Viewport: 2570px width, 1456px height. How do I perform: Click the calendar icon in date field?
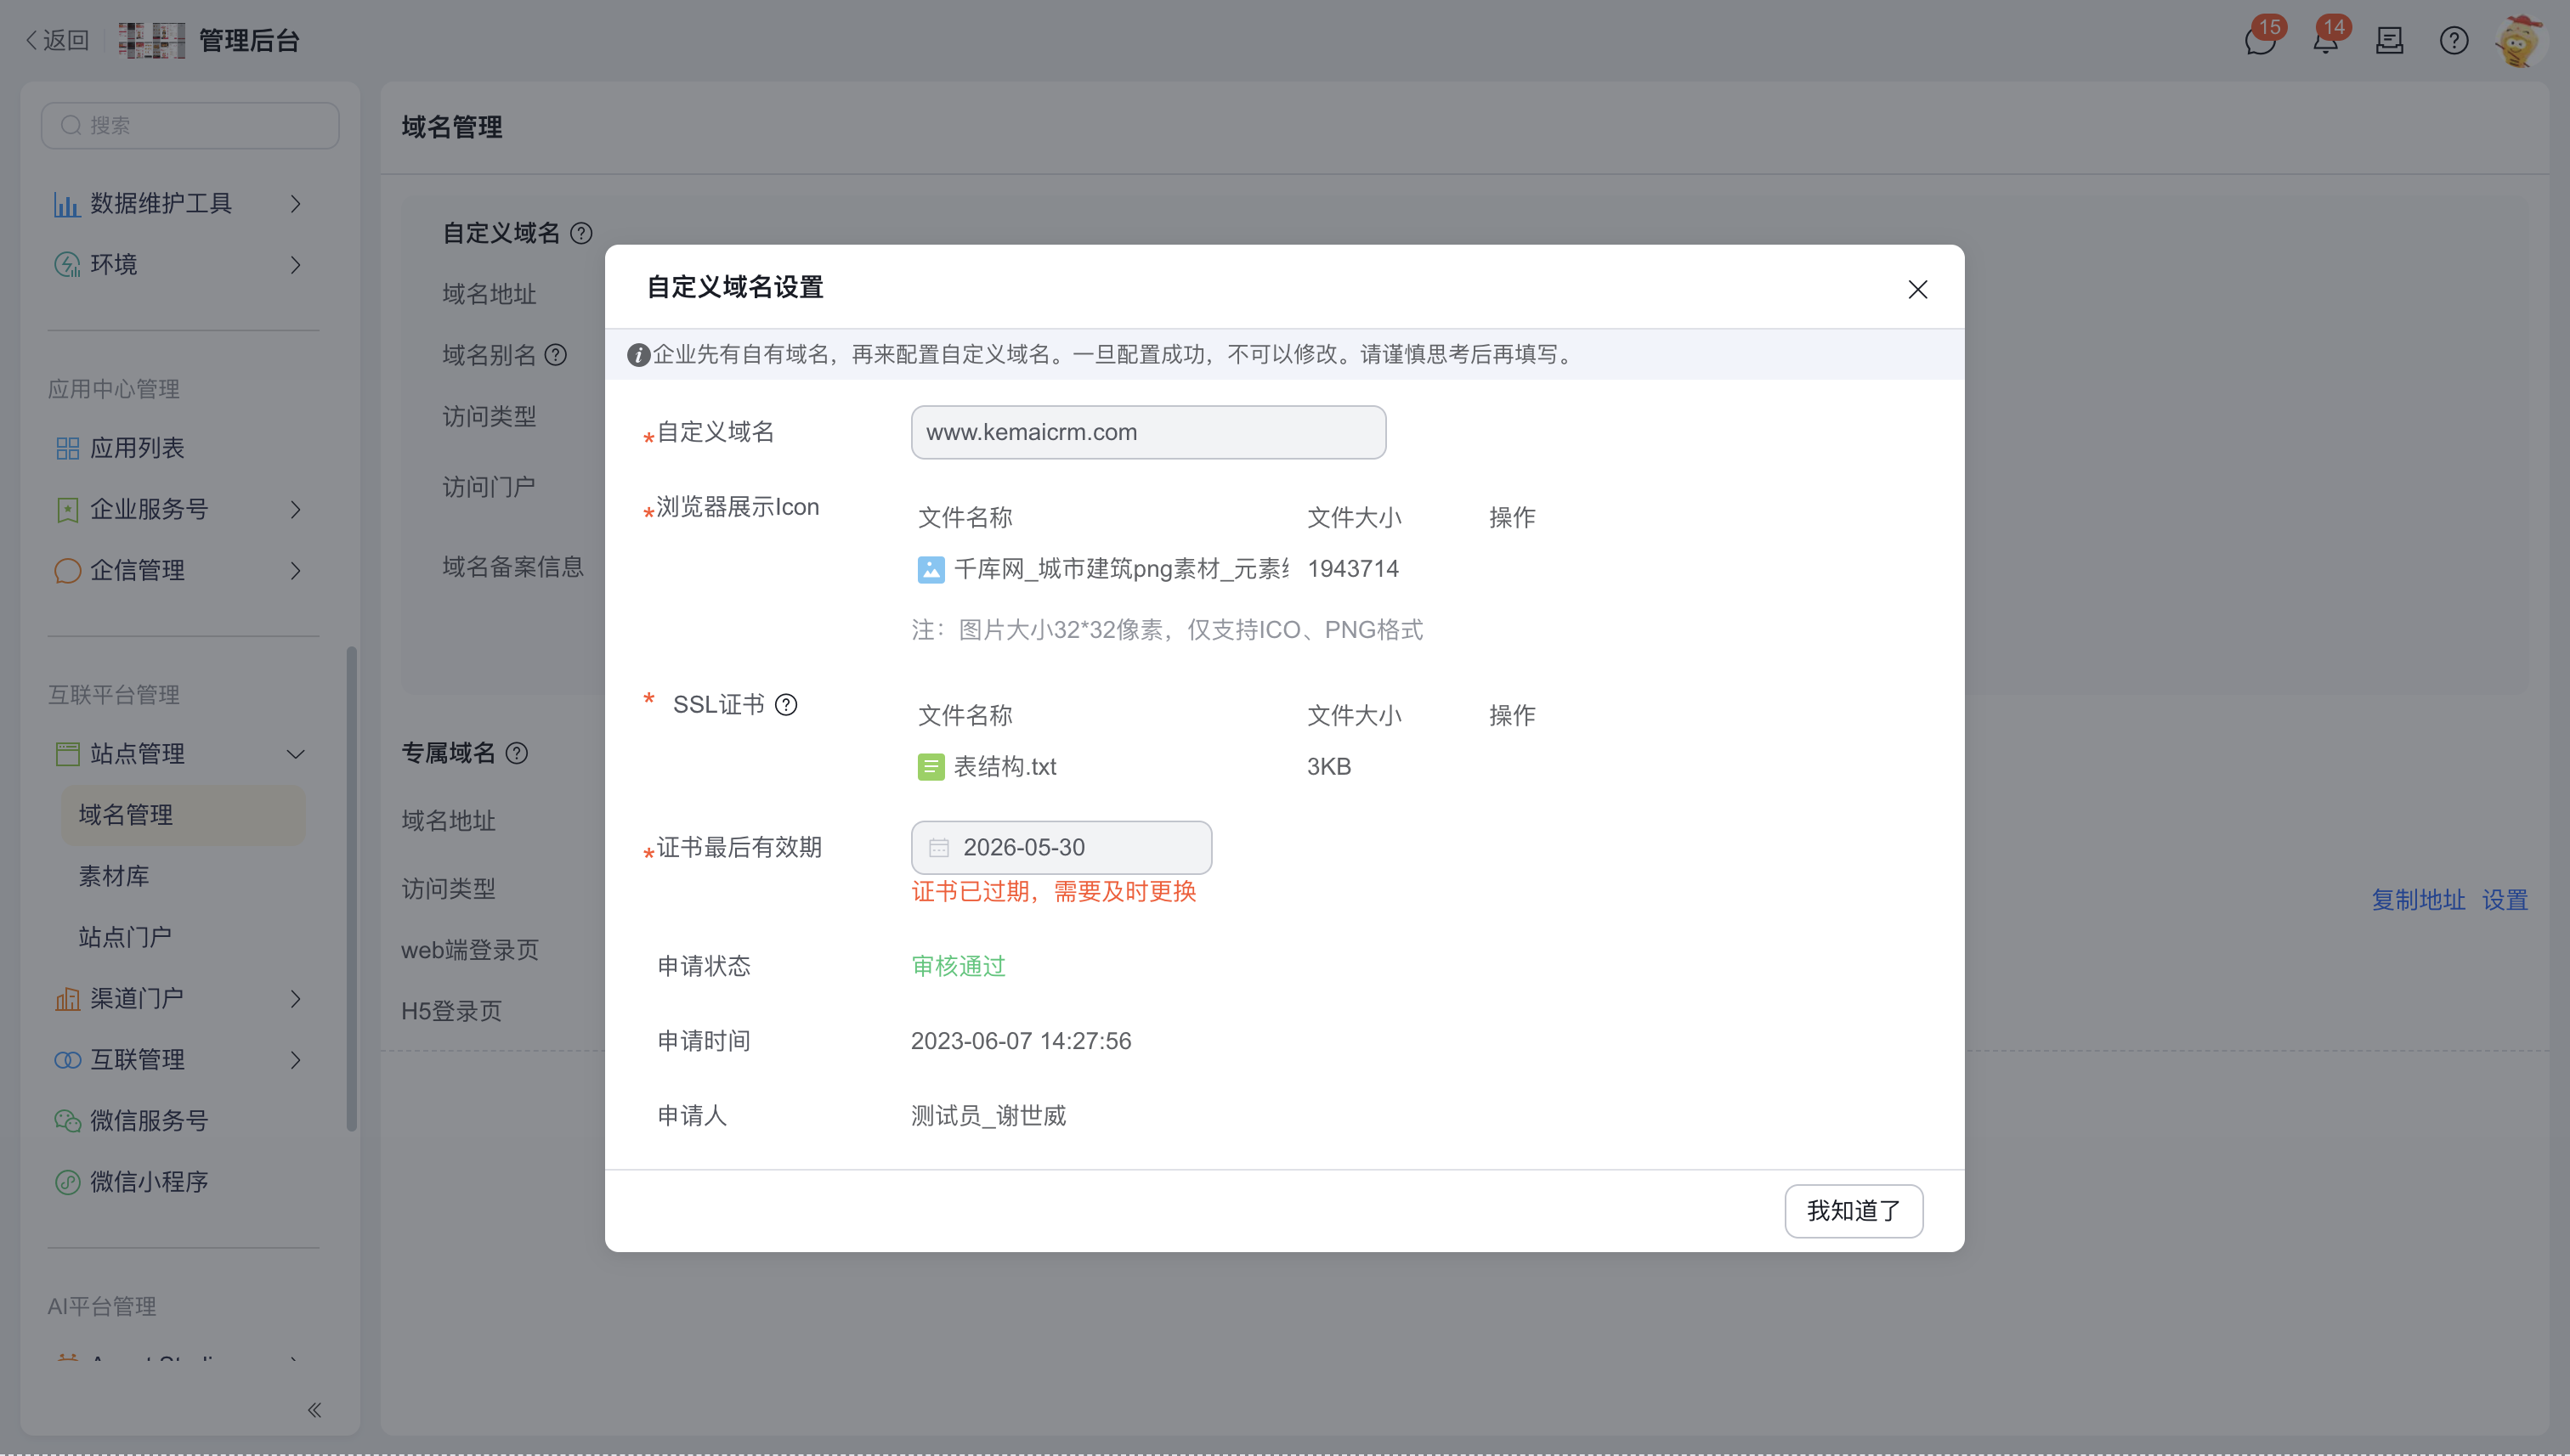(937, 848)
